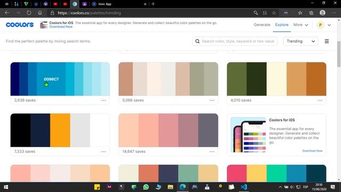
Task: Open the Generate page
Action: 262,25
